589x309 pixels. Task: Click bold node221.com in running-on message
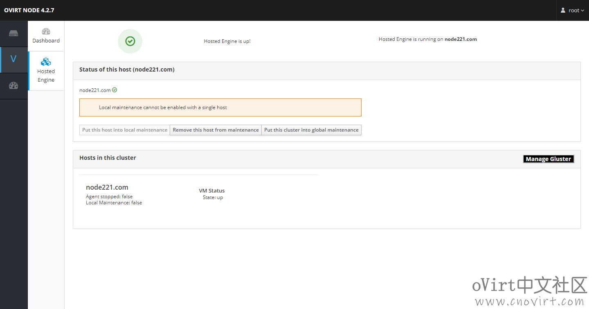[461, 39]
